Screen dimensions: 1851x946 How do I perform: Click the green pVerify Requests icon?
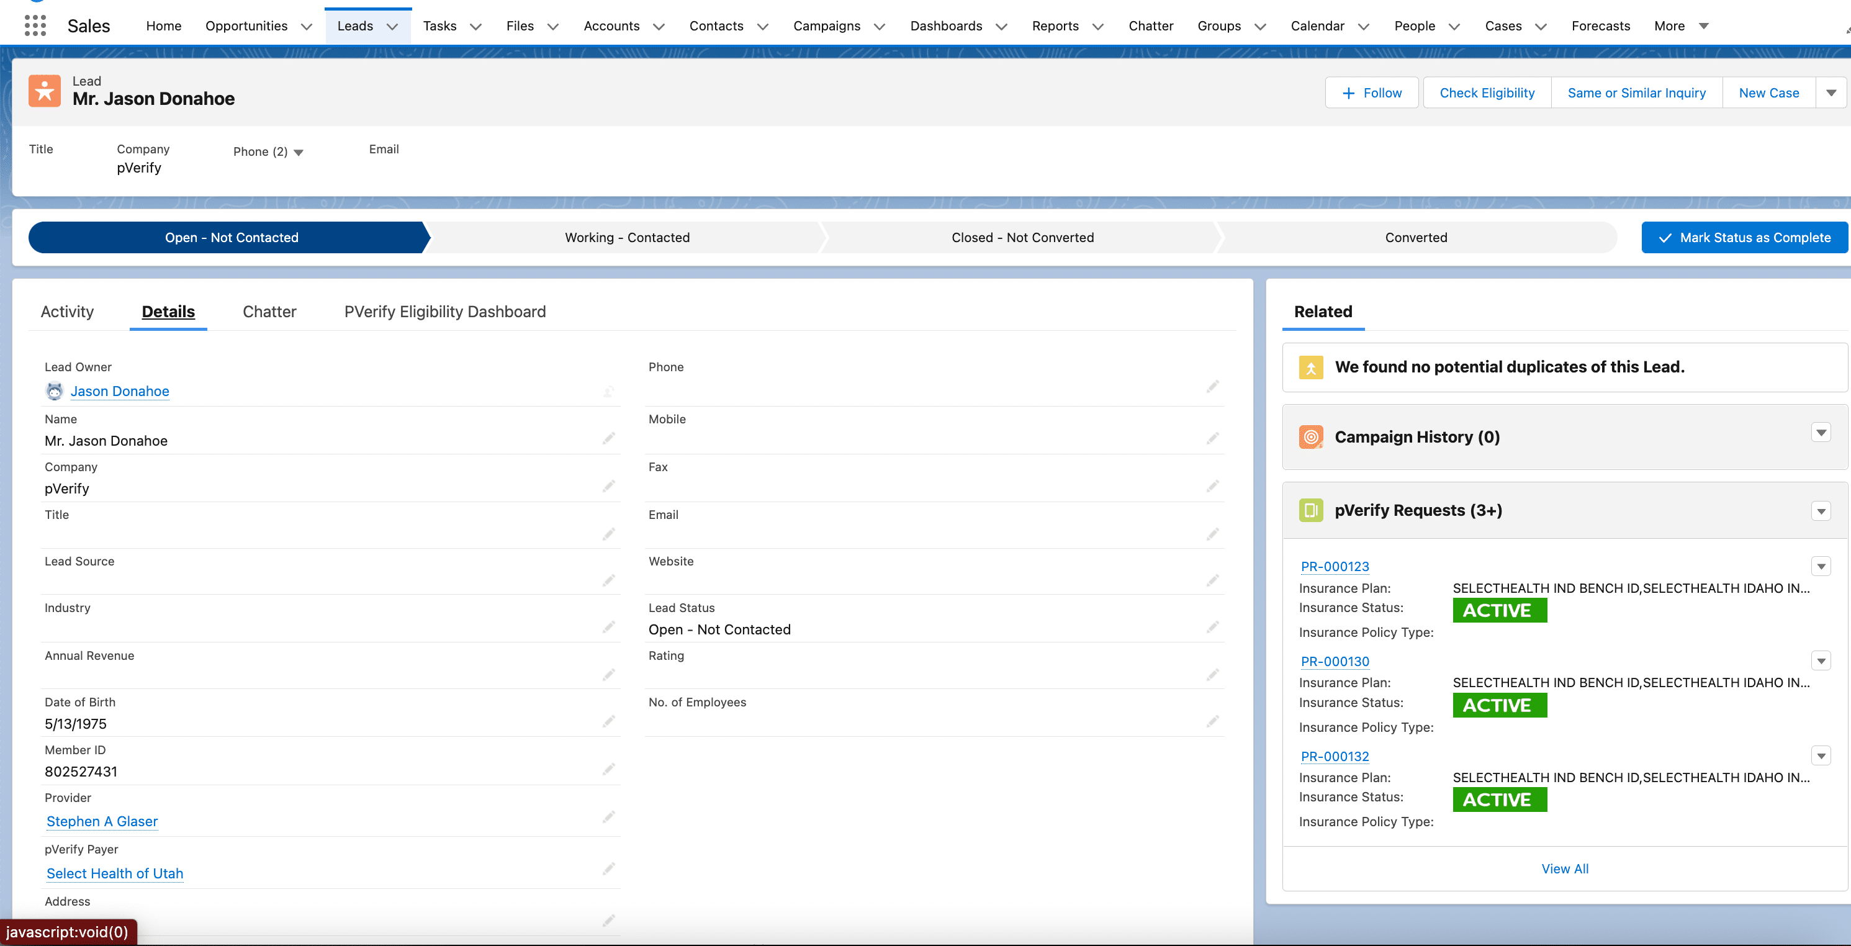[1310, 510]
